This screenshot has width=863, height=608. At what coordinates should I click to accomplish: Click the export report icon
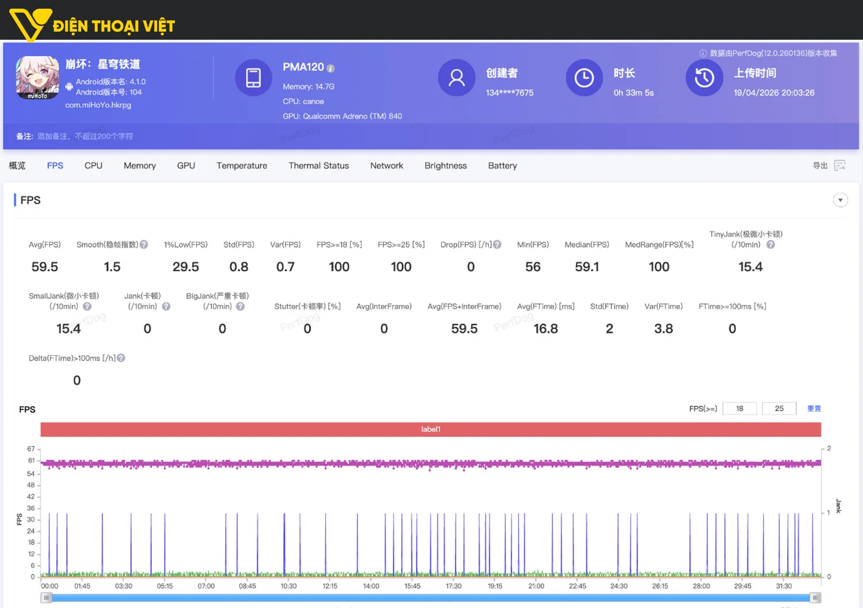pyautogui.click(x=839, y=166)
